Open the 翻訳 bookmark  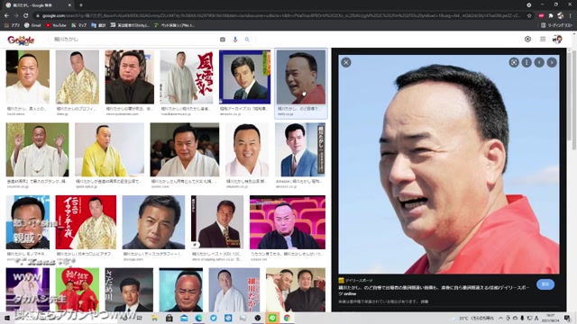(98, 25)
